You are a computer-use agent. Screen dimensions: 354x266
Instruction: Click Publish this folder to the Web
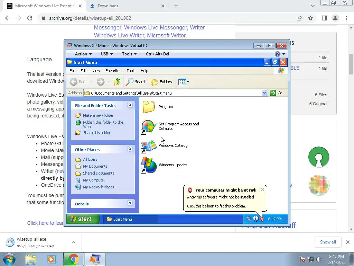pos(103,124)
